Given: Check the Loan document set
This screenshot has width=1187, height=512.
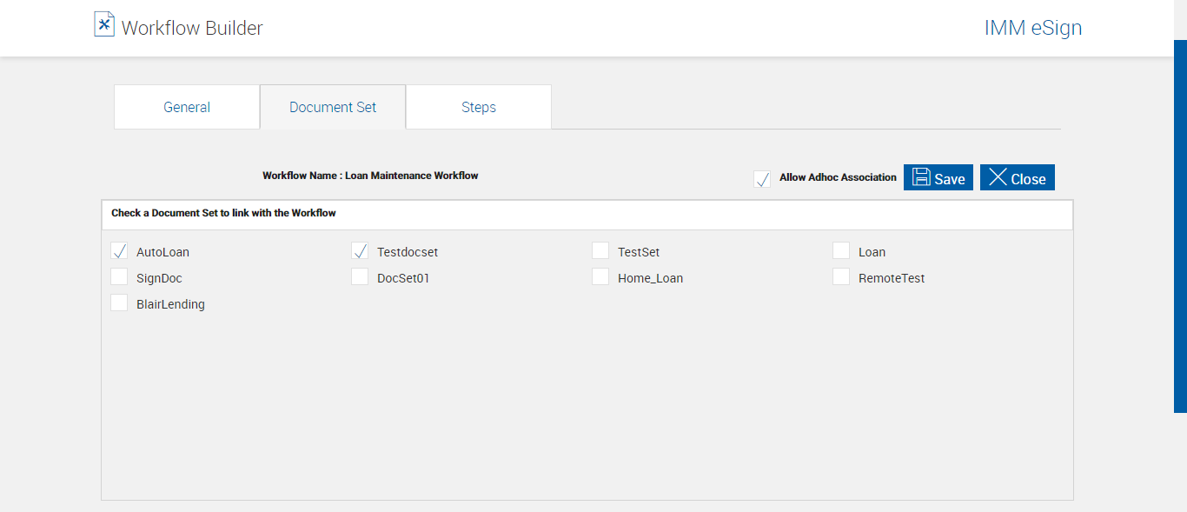Looking at the screenshot, I should click(841, 251).
